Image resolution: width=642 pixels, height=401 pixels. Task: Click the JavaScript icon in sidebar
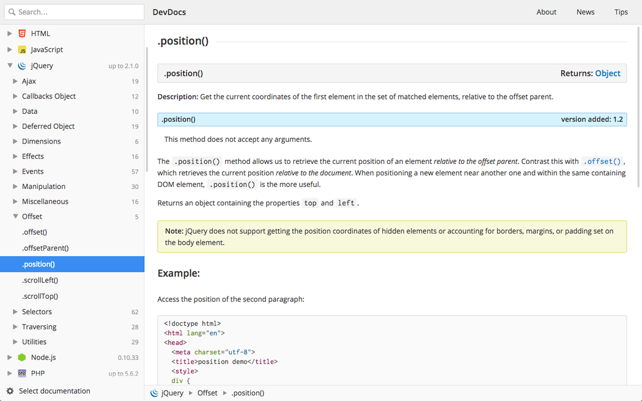22,50
